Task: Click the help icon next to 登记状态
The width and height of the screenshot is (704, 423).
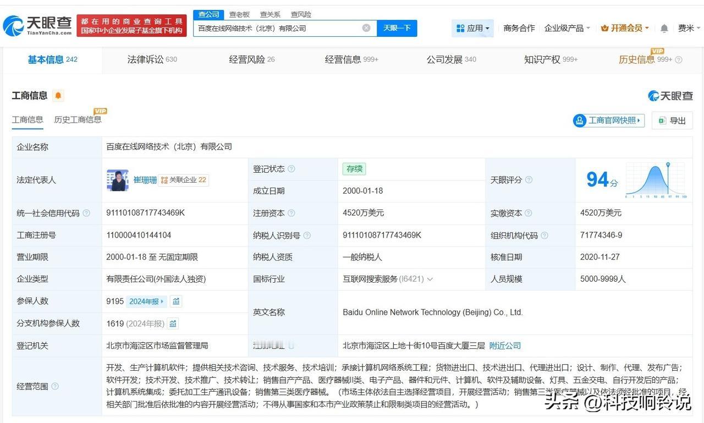Action: (x=291, y=169)
